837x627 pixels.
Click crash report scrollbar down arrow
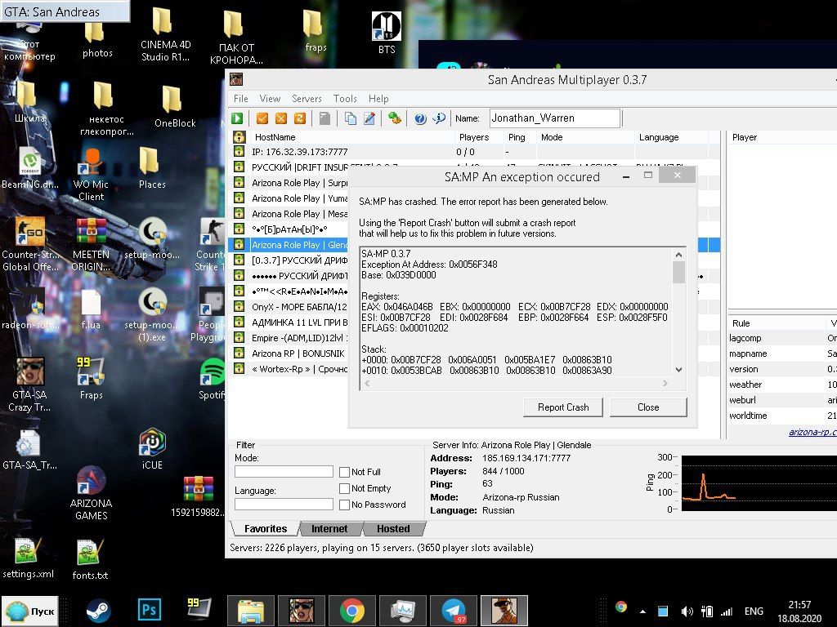(x=678, y=369)
